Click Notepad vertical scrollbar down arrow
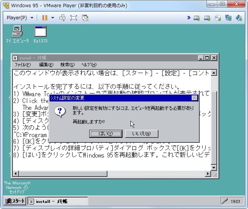 pos(214,167)
